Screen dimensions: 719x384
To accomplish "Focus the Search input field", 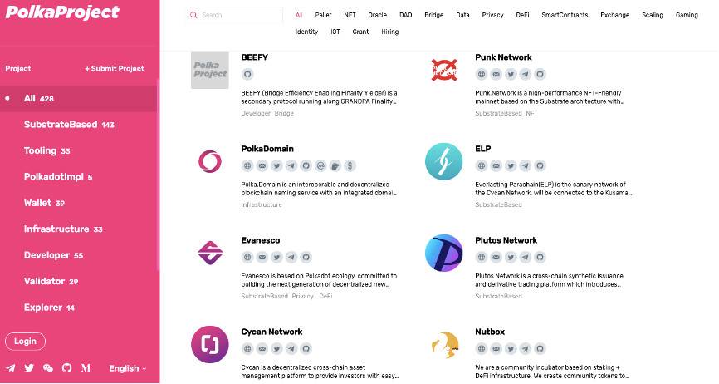I will pos(240,15).
